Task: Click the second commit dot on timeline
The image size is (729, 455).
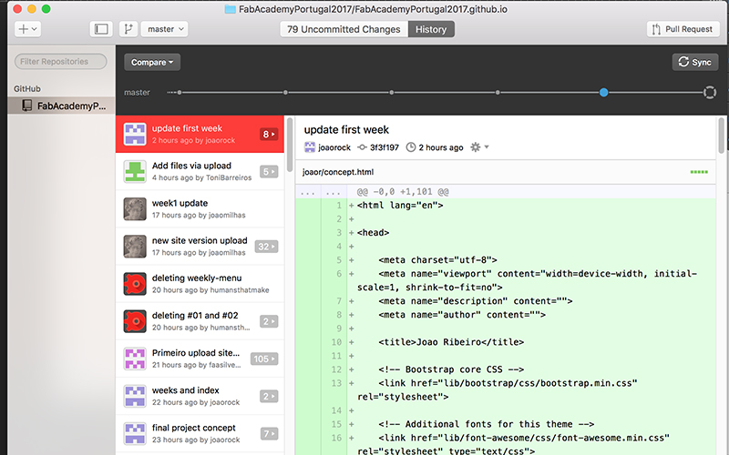Action: point(285,93)
